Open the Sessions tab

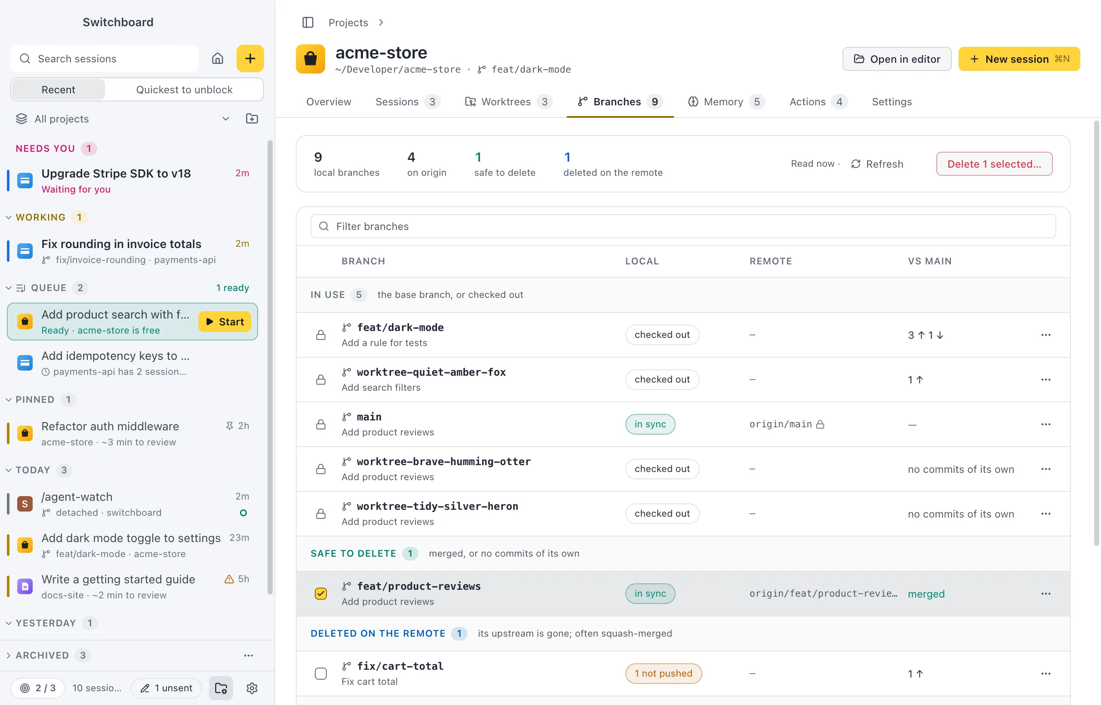click(x=408, y=101)
